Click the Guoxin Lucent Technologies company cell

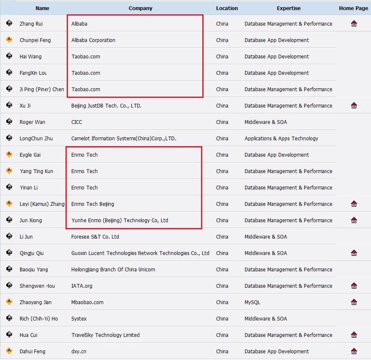pos(140,253)
